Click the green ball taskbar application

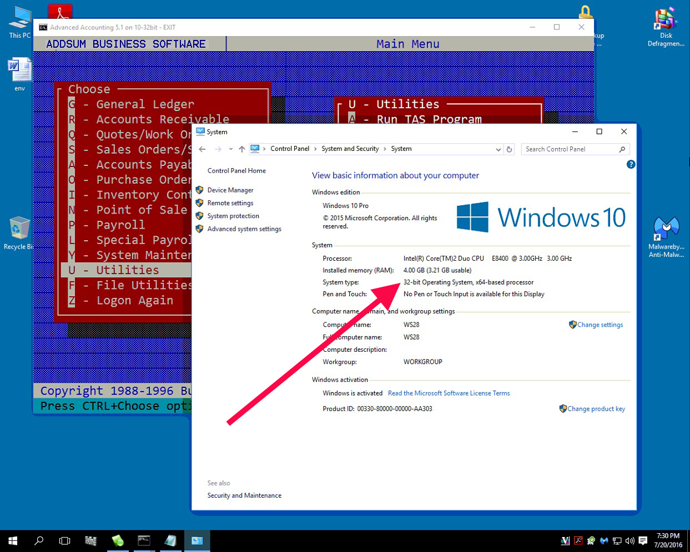coord(118,540)
